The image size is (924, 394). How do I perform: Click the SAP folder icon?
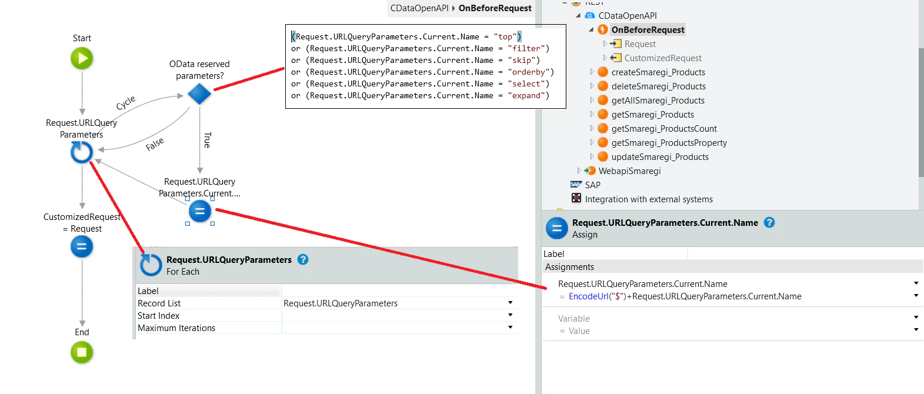pyautogui.click(x=576, y=185)
